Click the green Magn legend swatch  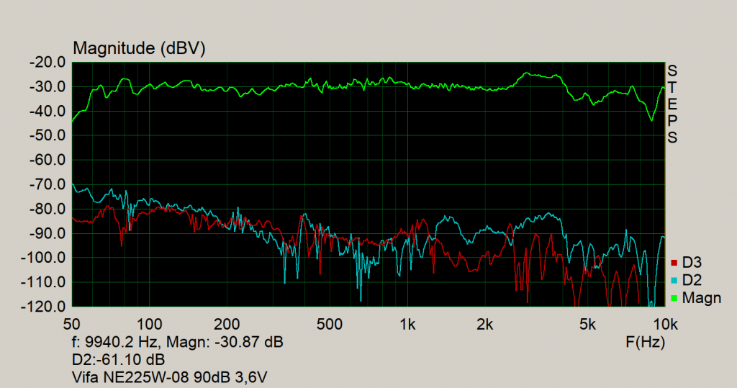674,298
